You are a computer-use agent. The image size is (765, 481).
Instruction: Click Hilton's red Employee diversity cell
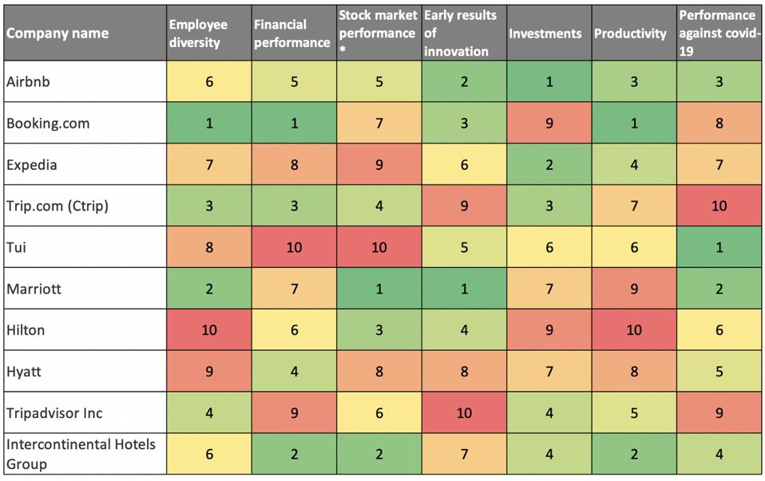(209, 330)
